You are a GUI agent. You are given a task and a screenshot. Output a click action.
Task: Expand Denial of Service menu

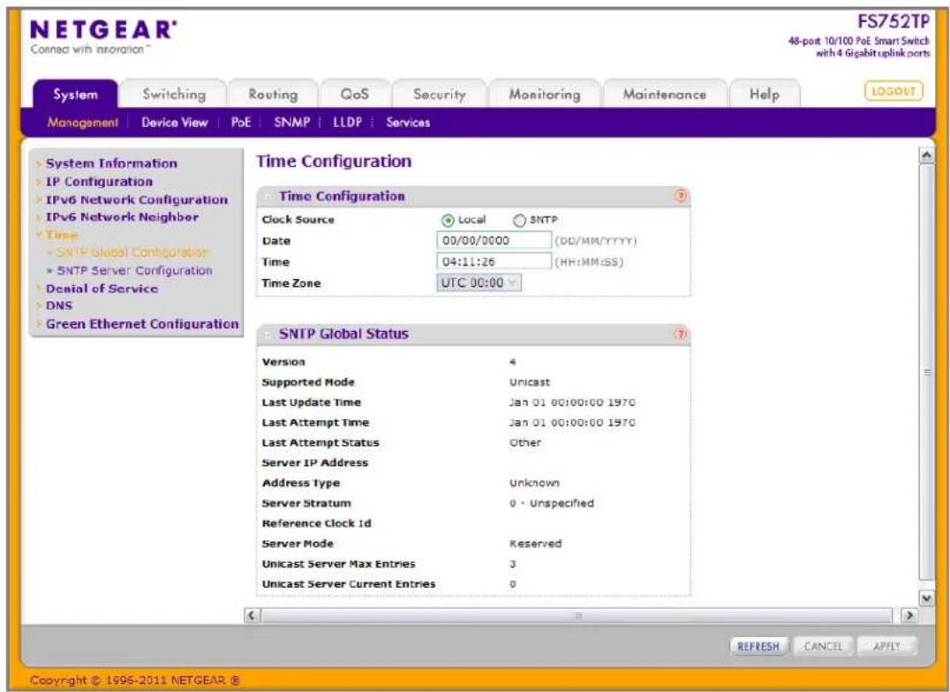102,289
